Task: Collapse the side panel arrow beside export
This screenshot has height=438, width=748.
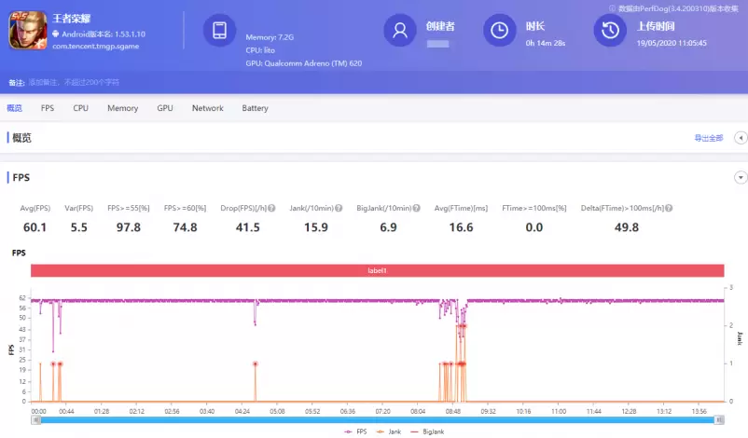Action: click(x=741, y=138)
